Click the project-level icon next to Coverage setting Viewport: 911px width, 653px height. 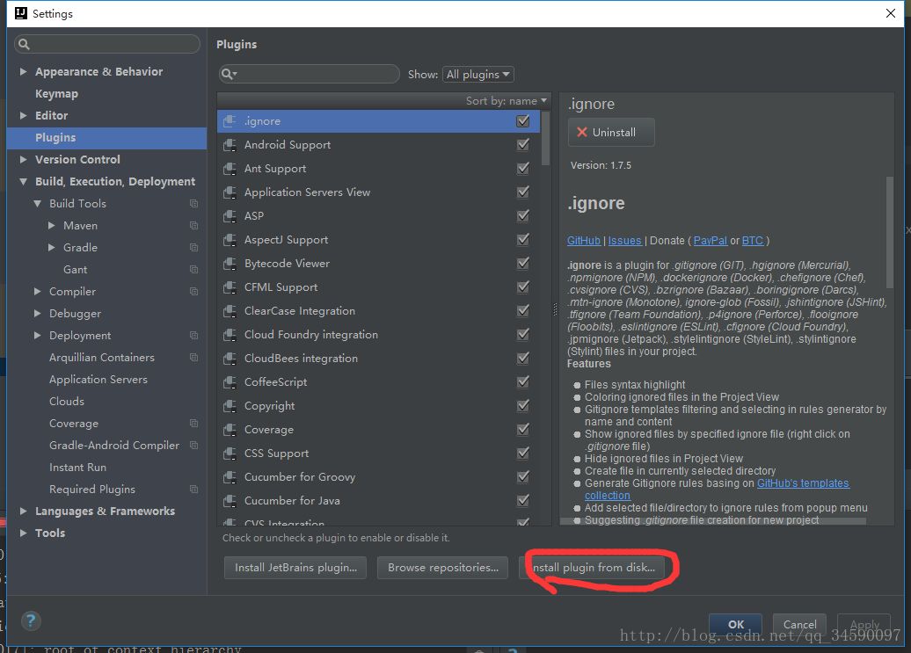pyautogui.click(x=194, y=423)
